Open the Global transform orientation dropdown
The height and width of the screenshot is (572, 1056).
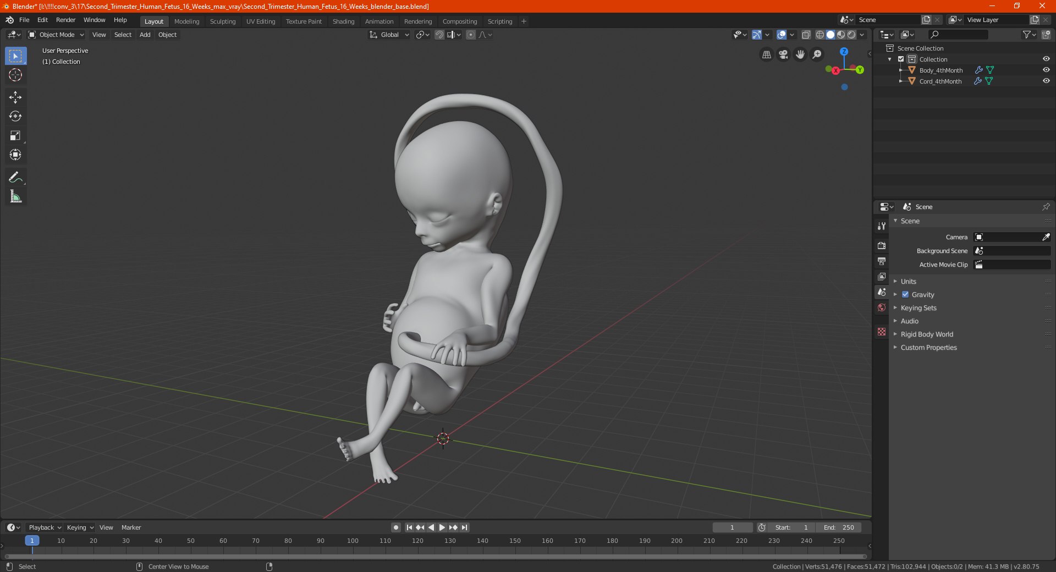389,35
